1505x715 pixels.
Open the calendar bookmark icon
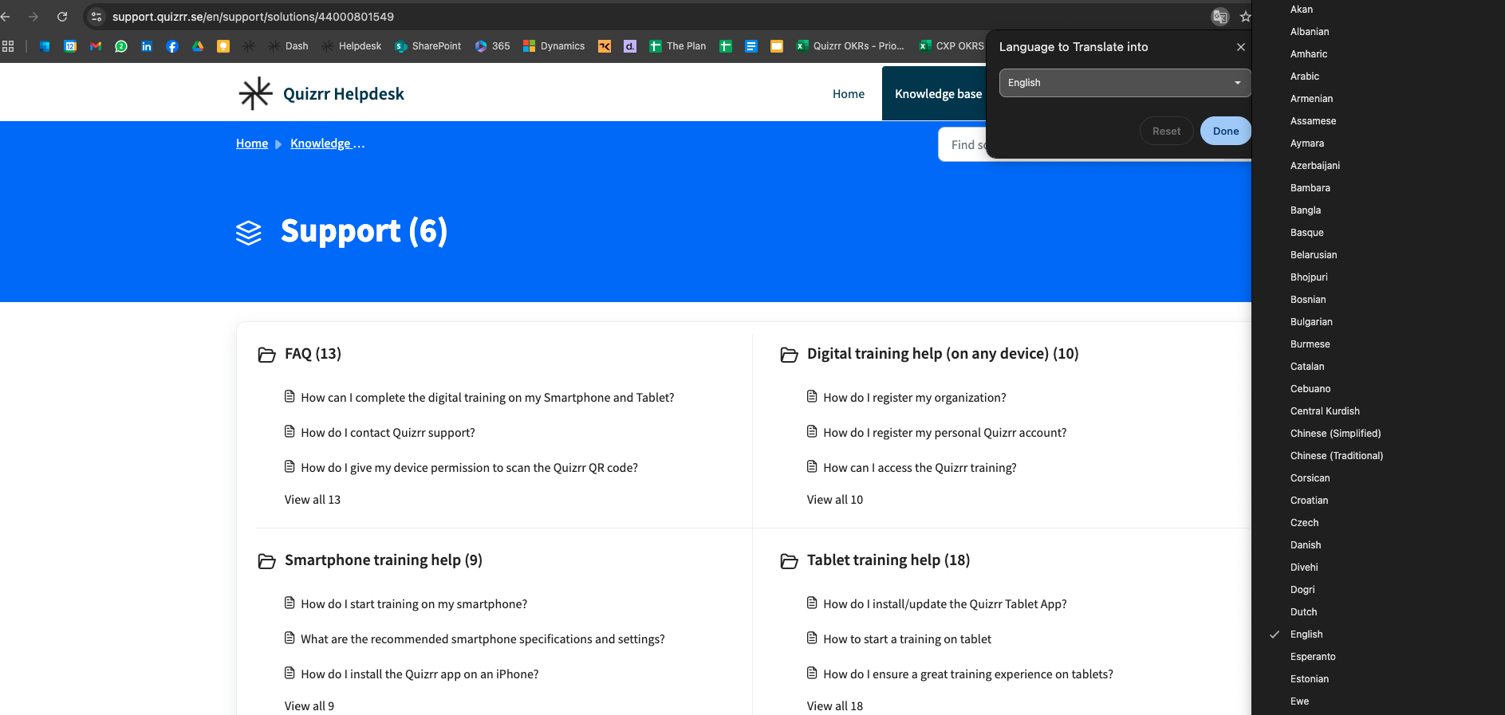[70, 46]
